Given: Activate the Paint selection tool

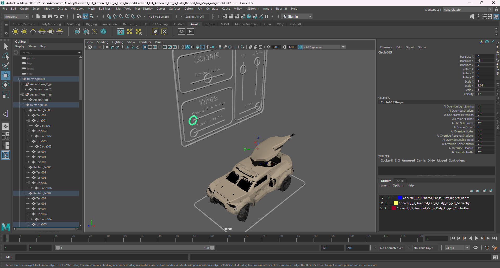Looking at the screenshot, I should click(x=6, y=66).
